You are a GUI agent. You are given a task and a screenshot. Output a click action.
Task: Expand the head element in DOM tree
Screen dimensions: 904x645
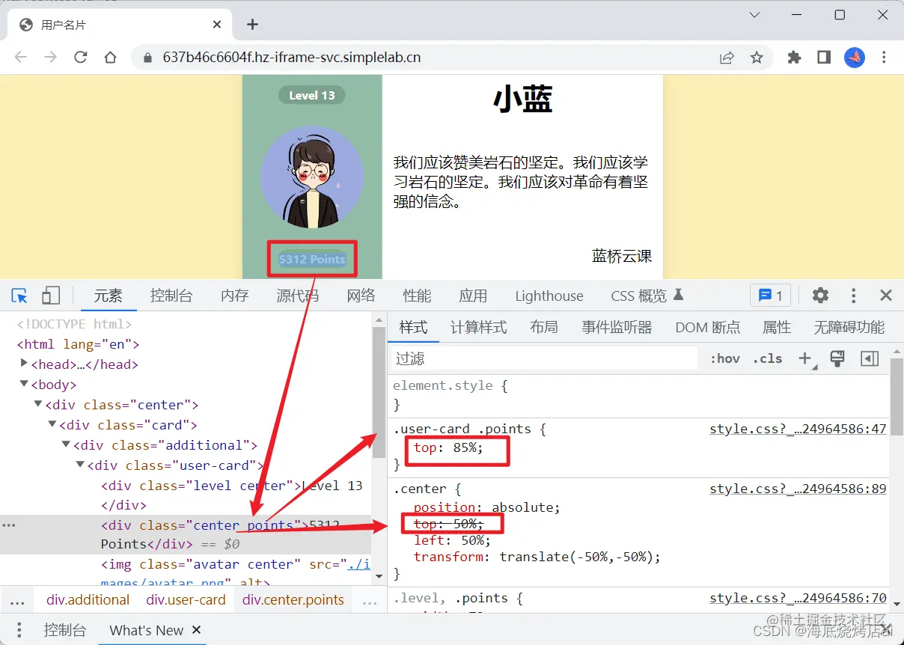pos(22,364)
